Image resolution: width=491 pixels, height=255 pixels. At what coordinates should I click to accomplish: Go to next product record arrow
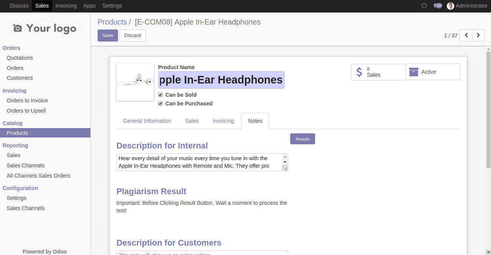[479, 35]
